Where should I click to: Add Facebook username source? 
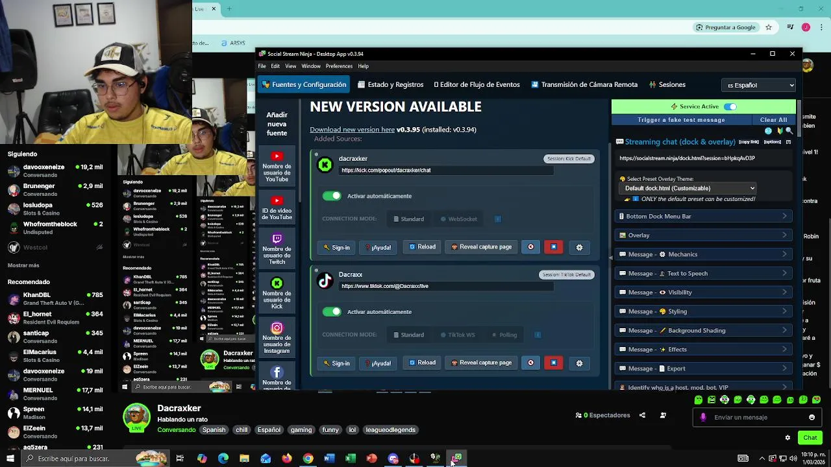[277, 377]
